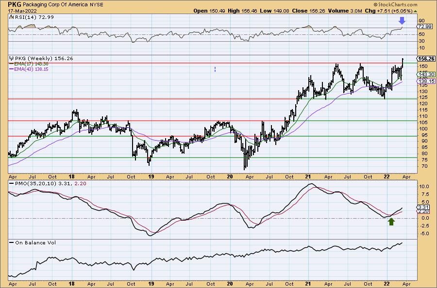The height and width of the screenshot is (288, 437).
Task: Click the Open 150.49 value
Action: [x=208, y=11]
